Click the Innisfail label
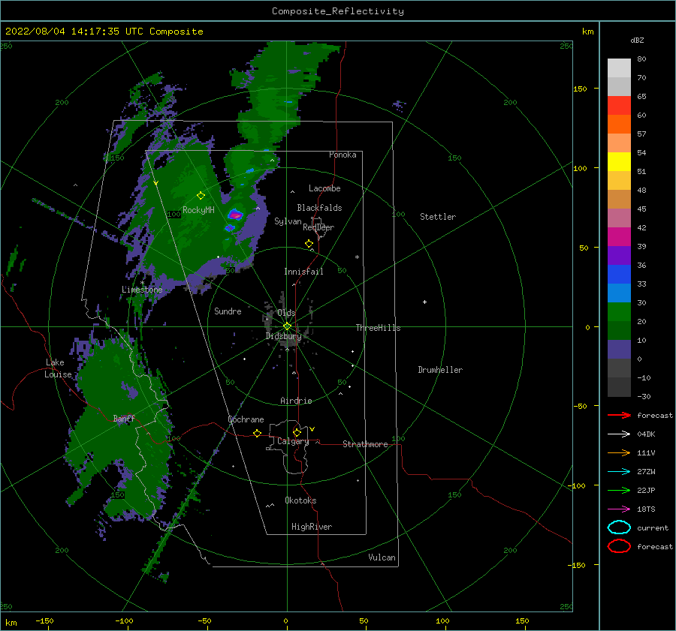 click(303, 272)
